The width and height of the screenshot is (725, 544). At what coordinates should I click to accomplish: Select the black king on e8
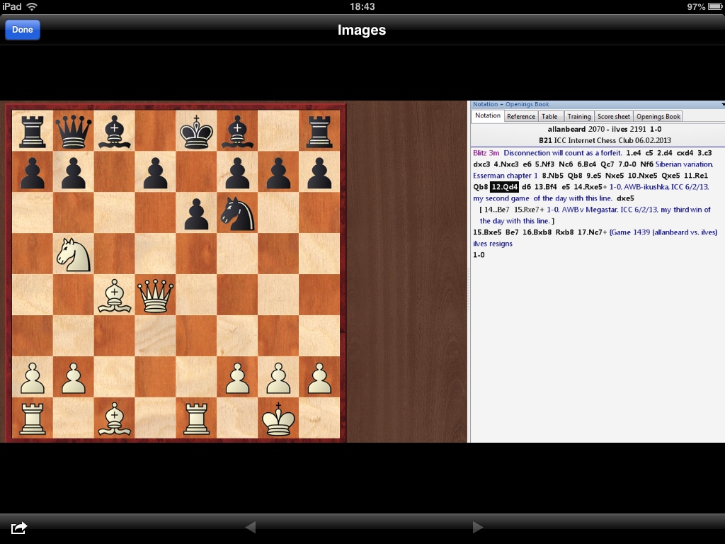tap(197, 132)
